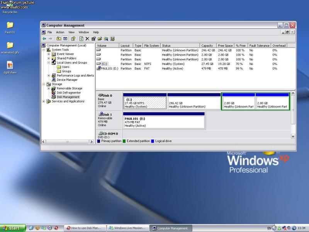Click the Properties toolbar icon

[93, 39]
